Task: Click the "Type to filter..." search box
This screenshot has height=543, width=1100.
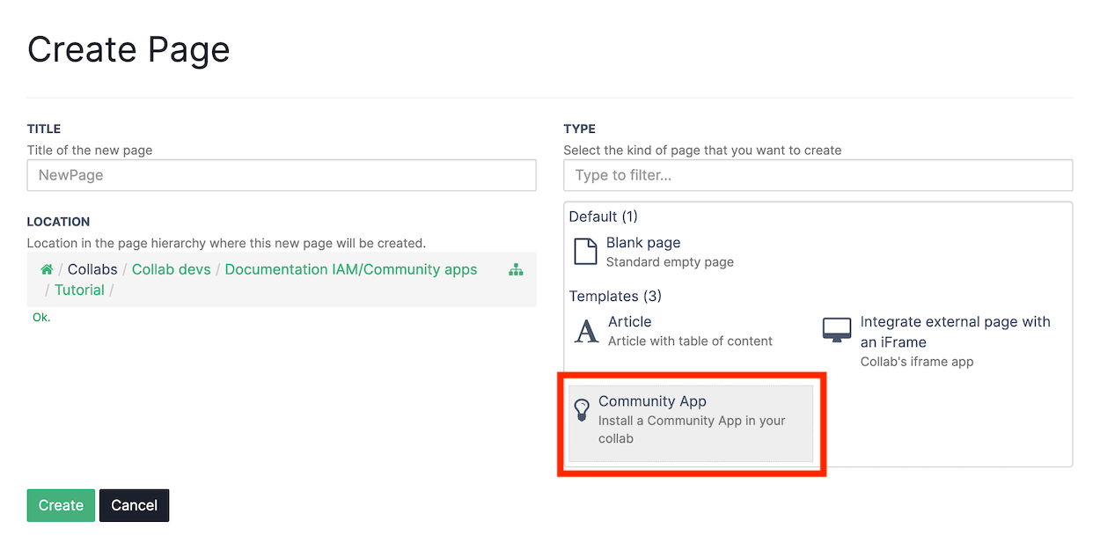Action: (818, 175)
